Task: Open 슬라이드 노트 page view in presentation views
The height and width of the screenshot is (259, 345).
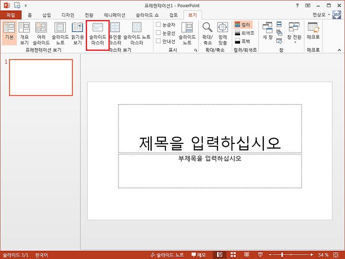Action: (x=60, y=33)
